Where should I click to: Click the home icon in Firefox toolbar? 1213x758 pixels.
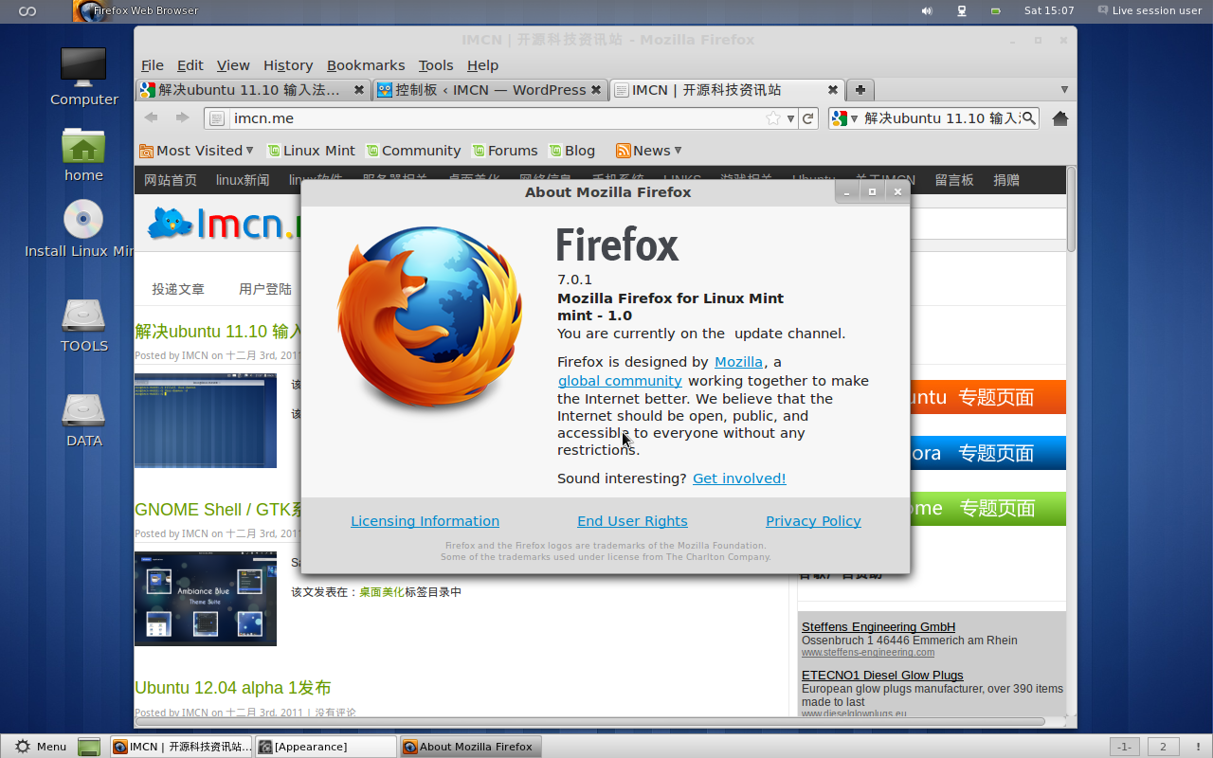pos(1060,118)
